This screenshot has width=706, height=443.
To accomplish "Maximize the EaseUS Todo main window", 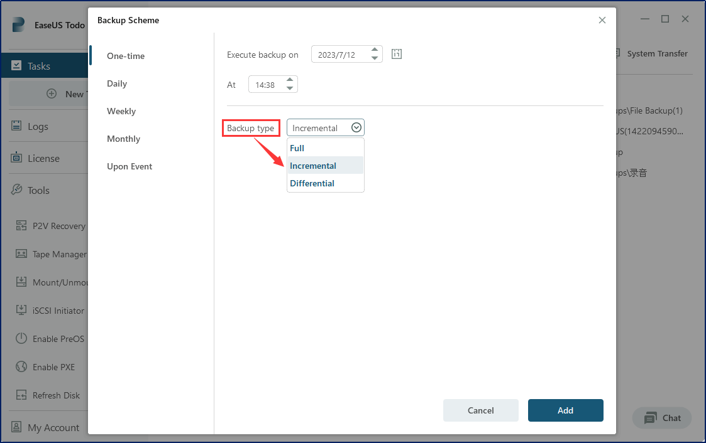I will coord(665,19).
